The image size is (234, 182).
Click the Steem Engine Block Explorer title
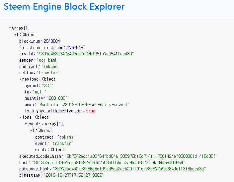64,7
